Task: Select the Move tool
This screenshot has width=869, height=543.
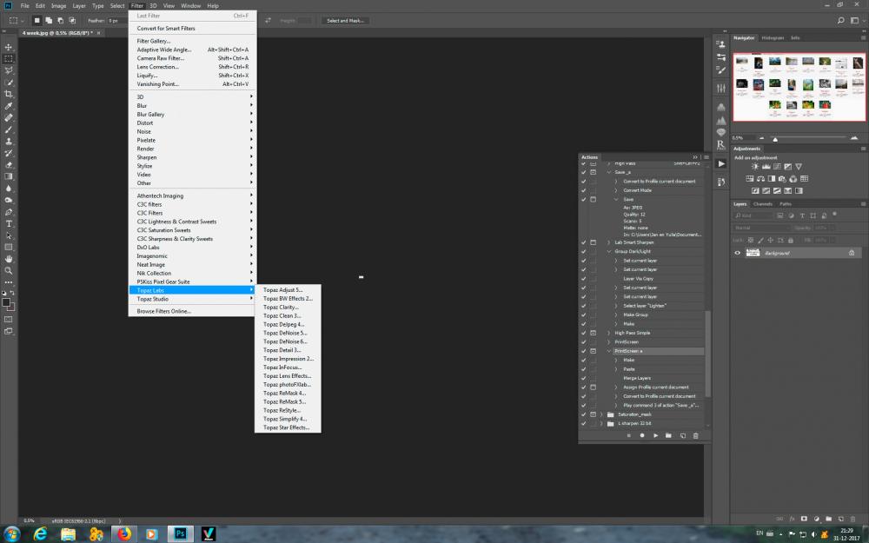Action: pos(9,47)
